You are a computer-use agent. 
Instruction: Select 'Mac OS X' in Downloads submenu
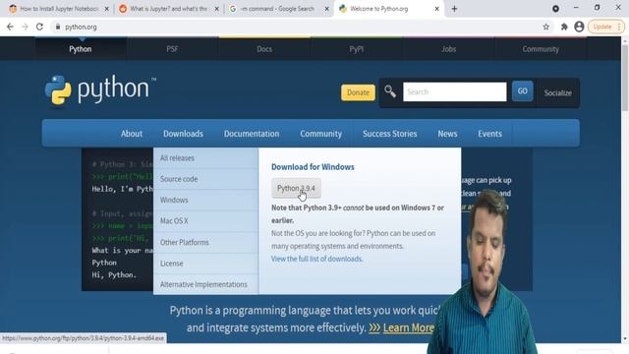tap(205, 221)
